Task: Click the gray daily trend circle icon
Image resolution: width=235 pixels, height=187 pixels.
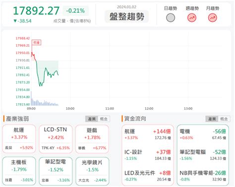Action: click(171, 18)
